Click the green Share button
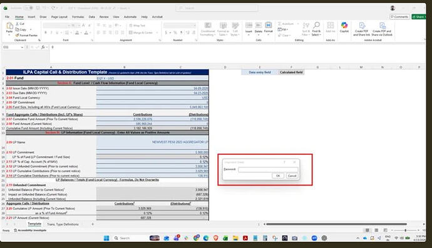 pyautogui.click(x=418, y=17)
